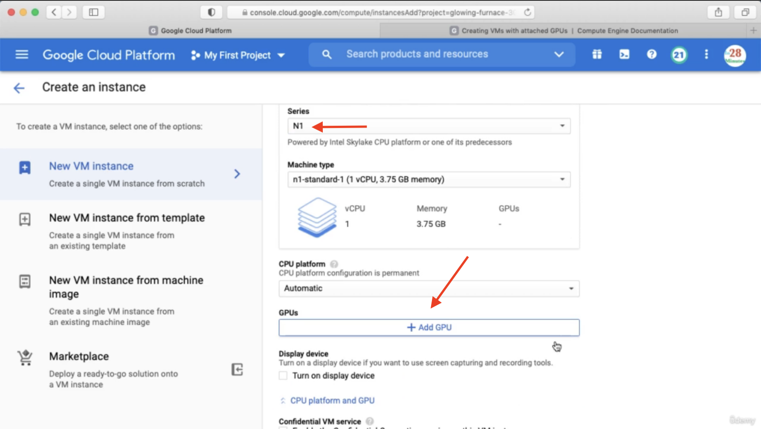Select New VM instance from machine image

(x=131, y=300)
